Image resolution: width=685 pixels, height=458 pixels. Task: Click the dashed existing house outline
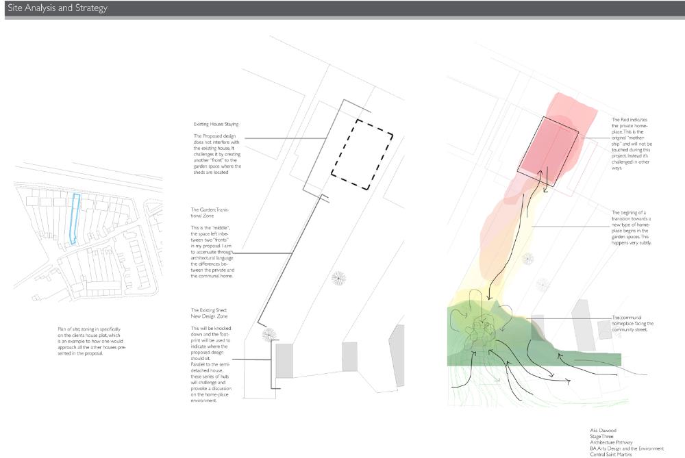(x=362, y=155)
